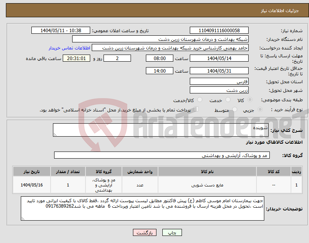
Task: Click the announcement date field 1404/05/11 - 10:38
Action: pos(61,30)
